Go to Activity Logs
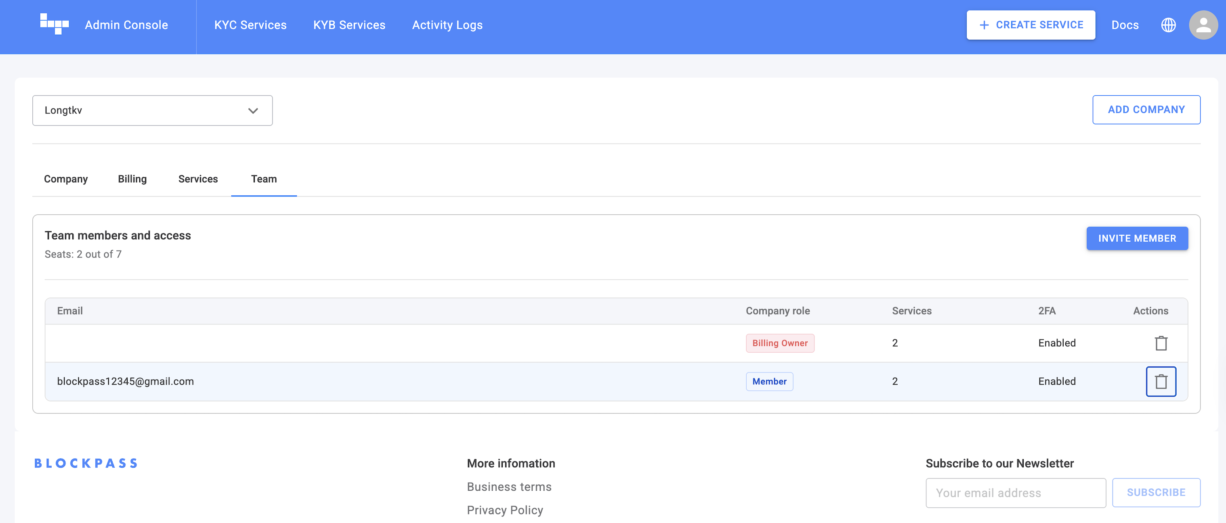The image size is (1226, 523). (447, 25)
